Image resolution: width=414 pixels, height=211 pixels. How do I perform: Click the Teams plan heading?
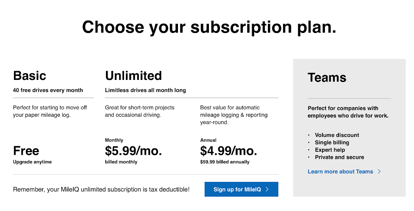[x=327, y=77]
